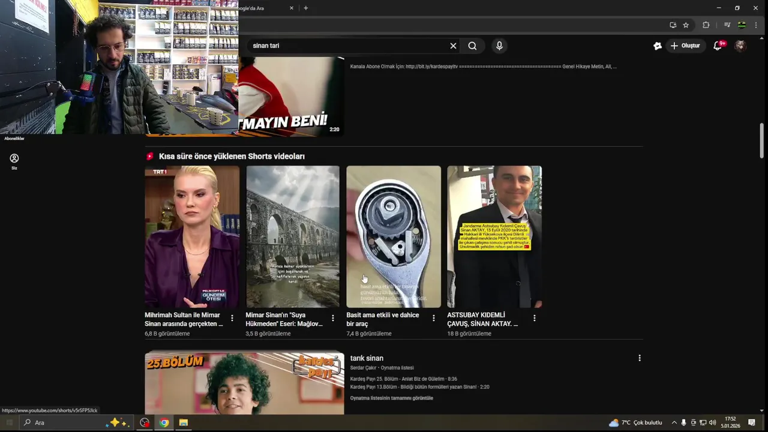Viewport: 768px width, 432px height.
Task: Open the Oluştur create button
Action: pos(685,46)
